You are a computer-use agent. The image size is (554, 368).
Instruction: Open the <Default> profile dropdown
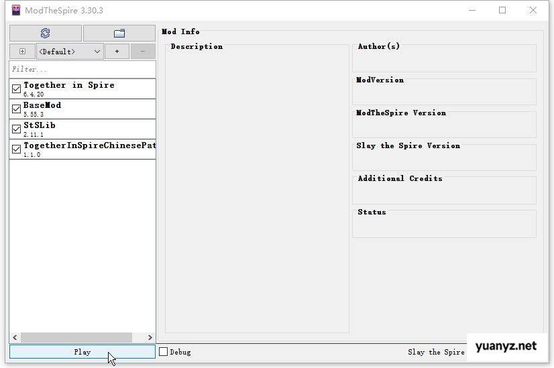pyautogui.click(x=70, y=52)
